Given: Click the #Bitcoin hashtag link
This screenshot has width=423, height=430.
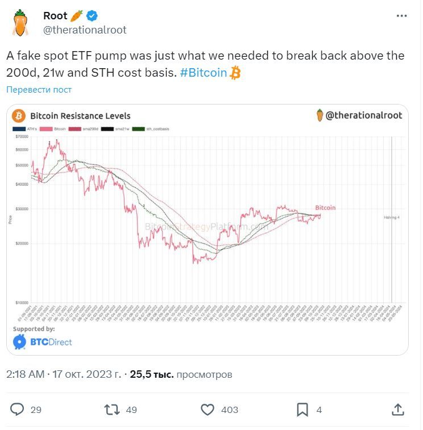Looking at the screenshot, I should pos(204,73).
